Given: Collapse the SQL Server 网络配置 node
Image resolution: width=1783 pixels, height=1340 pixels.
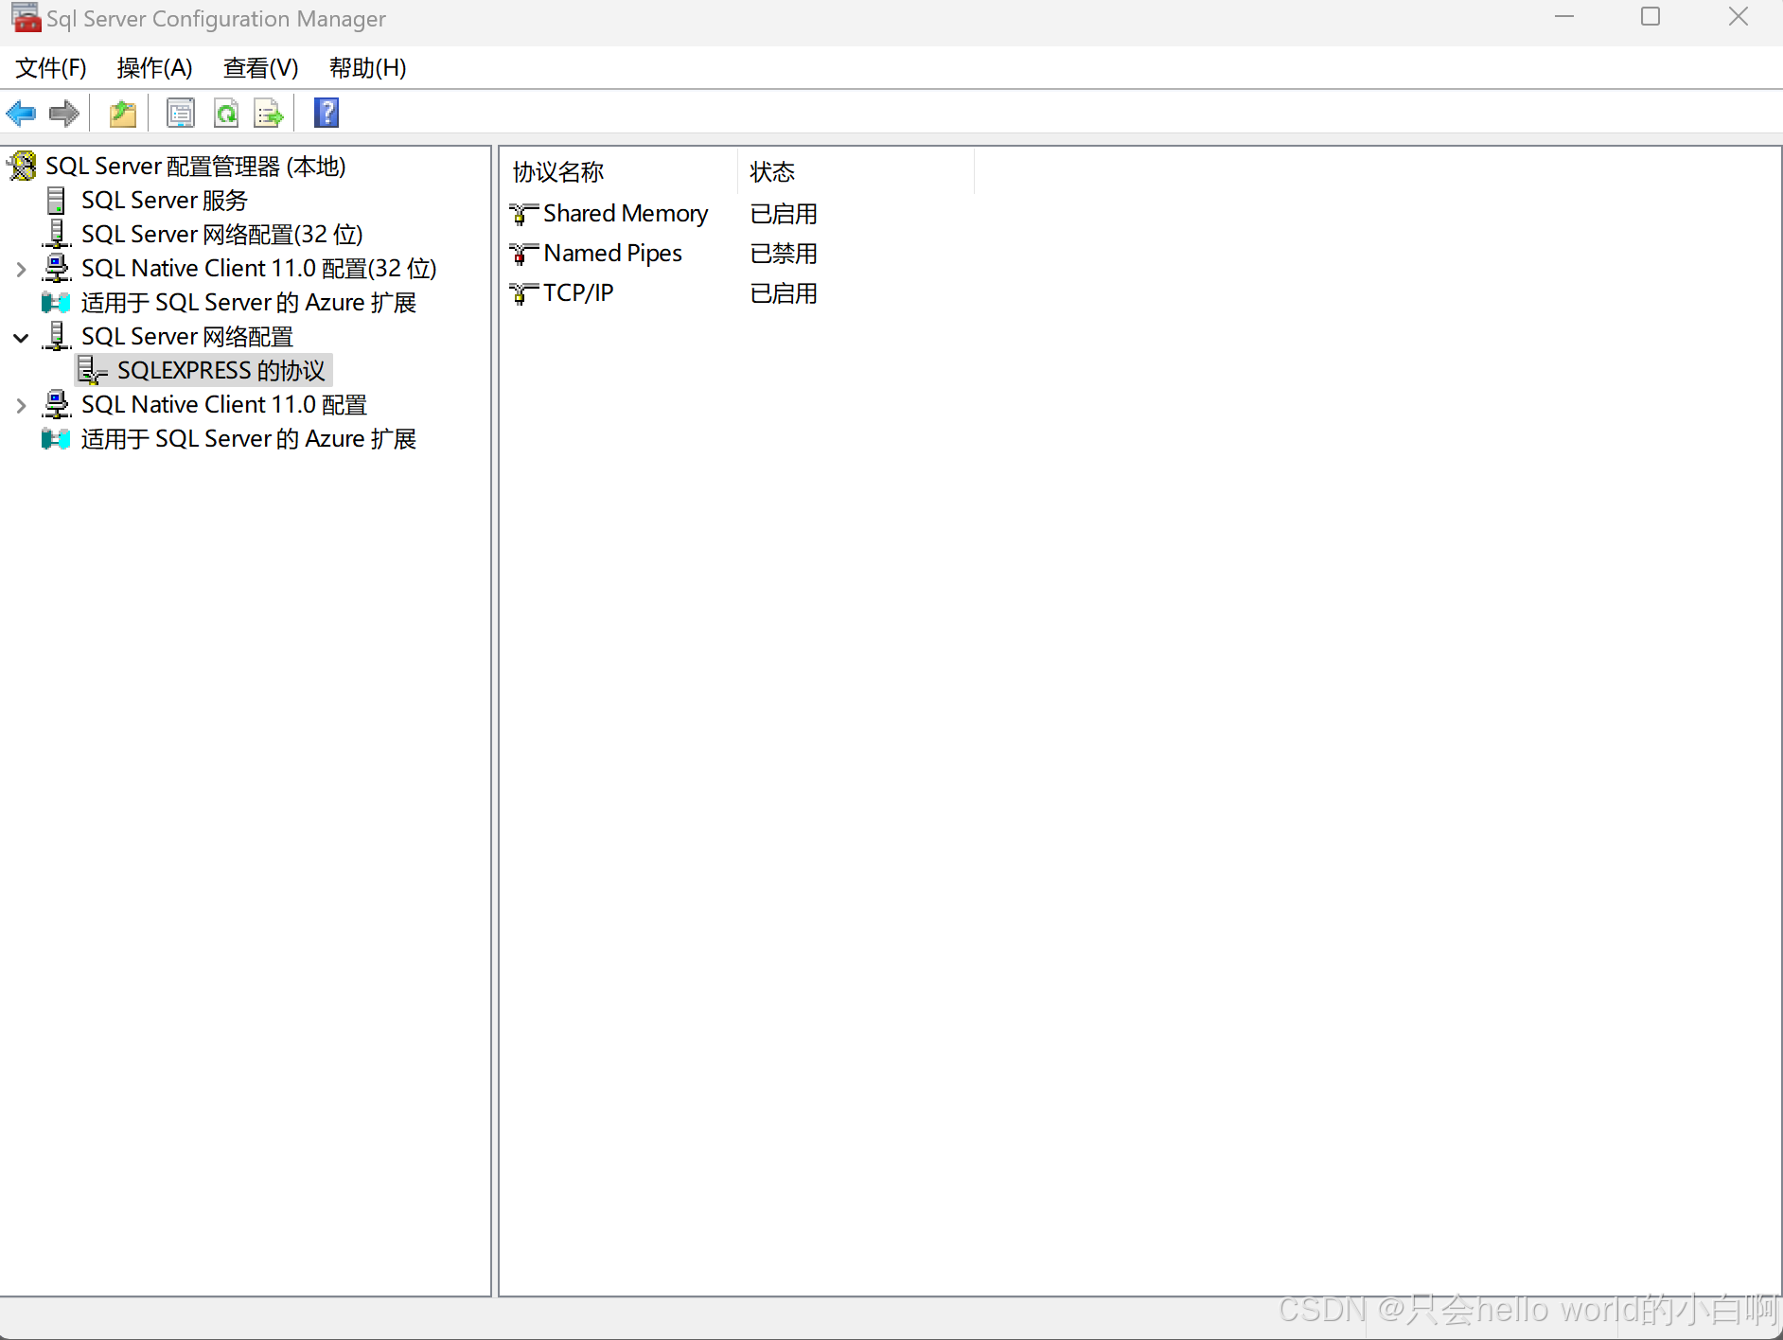Looking at the screenshot, I should point(21,338).
